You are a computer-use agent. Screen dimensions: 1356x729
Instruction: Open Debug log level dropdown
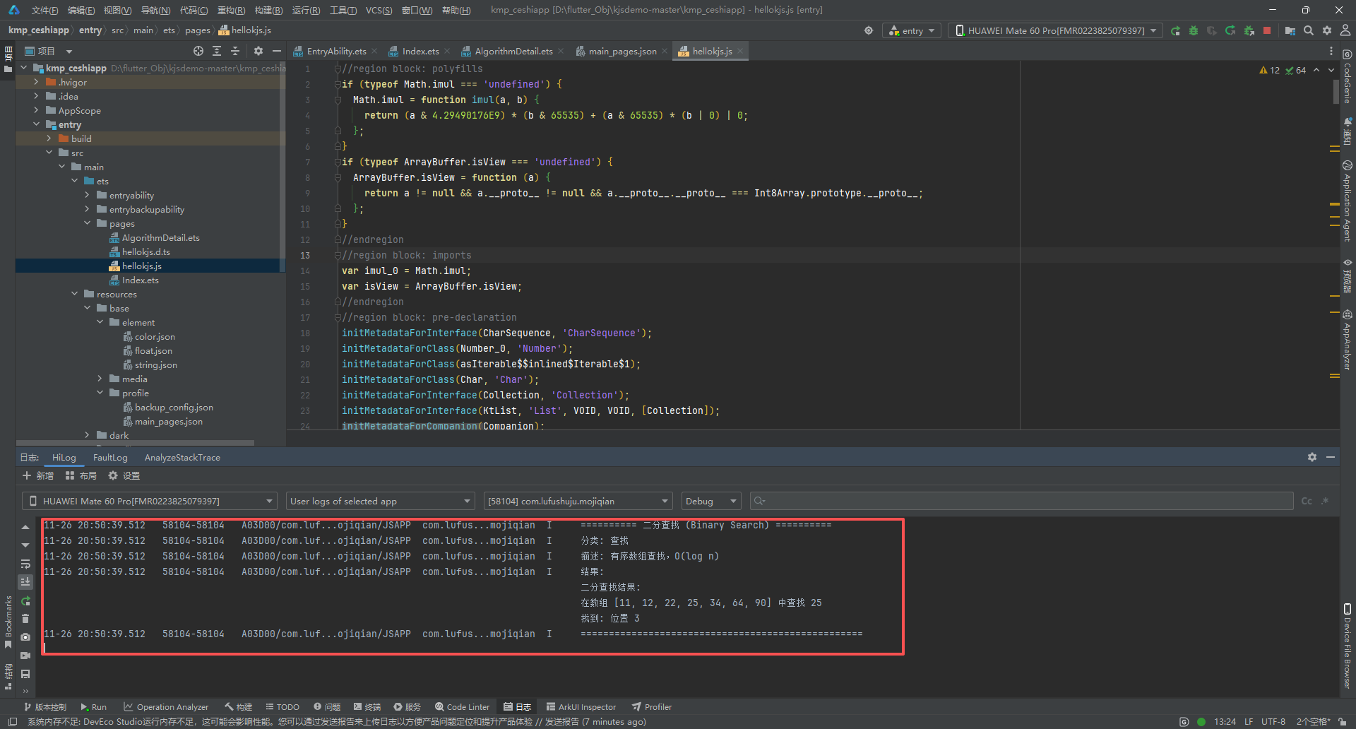[x=711, y=501]
